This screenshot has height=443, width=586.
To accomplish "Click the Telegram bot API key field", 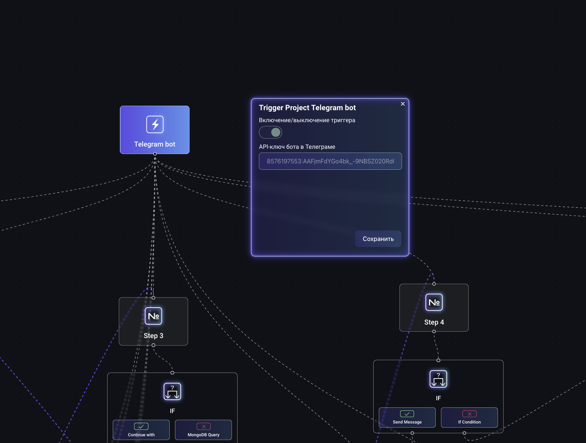I will click(x=330, y=161).
